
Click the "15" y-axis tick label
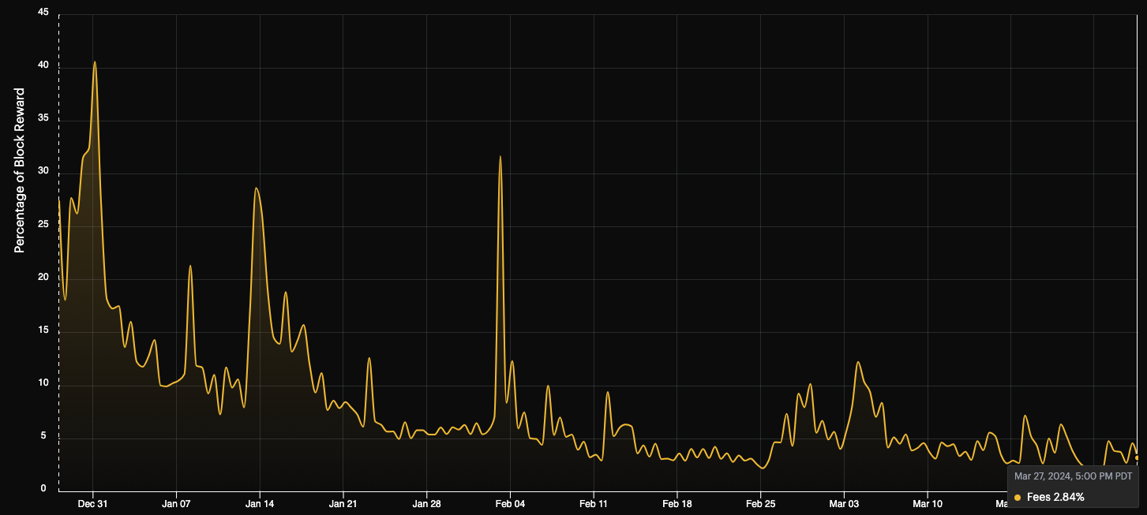[43, 330]
